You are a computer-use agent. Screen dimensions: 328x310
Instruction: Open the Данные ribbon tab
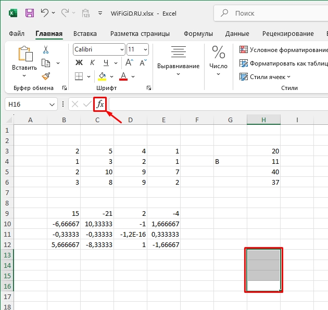tap(237, 34)
